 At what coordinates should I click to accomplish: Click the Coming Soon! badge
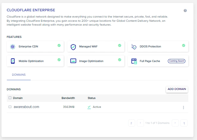[x=176, y=61]
